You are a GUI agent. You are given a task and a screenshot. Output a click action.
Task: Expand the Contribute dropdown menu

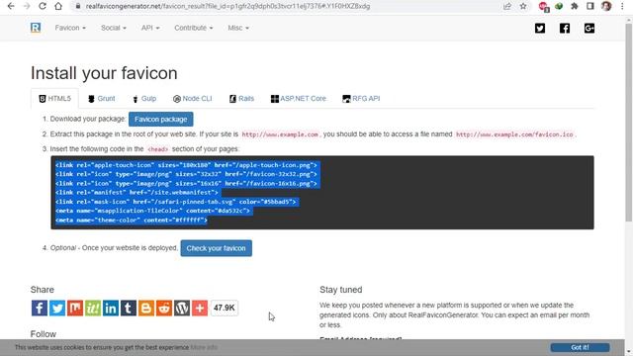(x=194, y=28)
